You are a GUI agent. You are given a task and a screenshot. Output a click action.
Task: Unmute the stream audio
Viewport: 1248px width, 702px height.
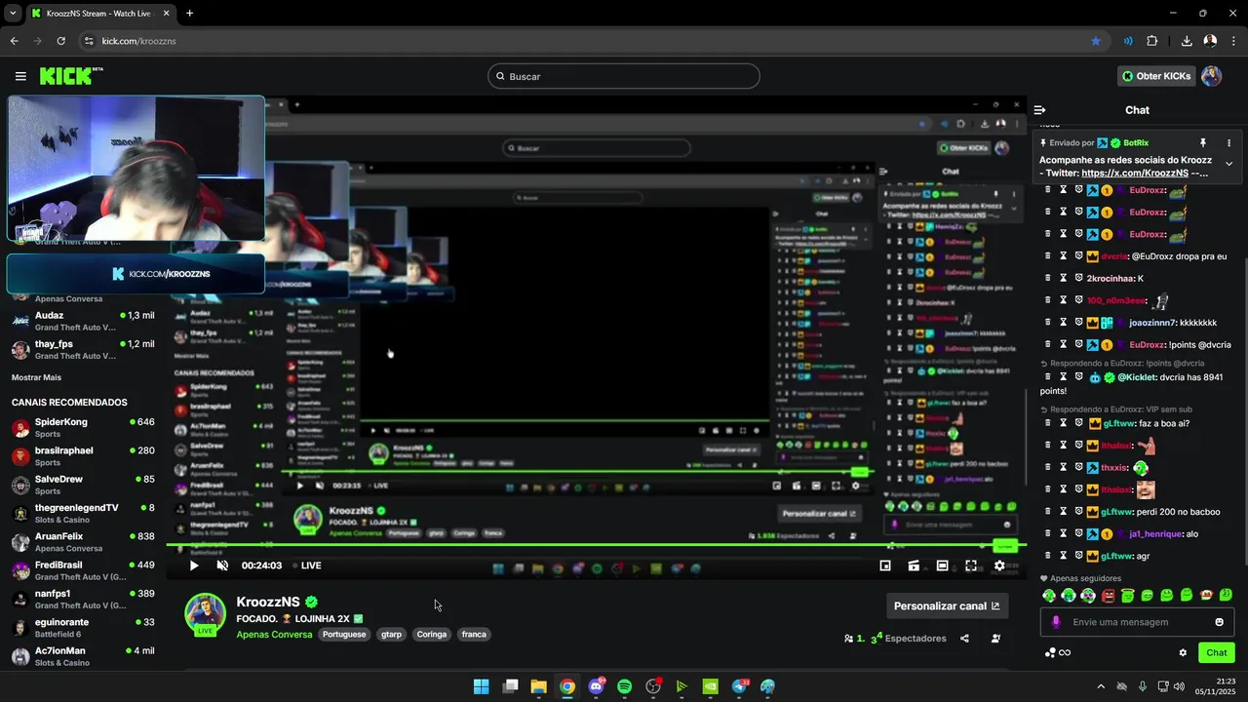click(x=222, y=565)
